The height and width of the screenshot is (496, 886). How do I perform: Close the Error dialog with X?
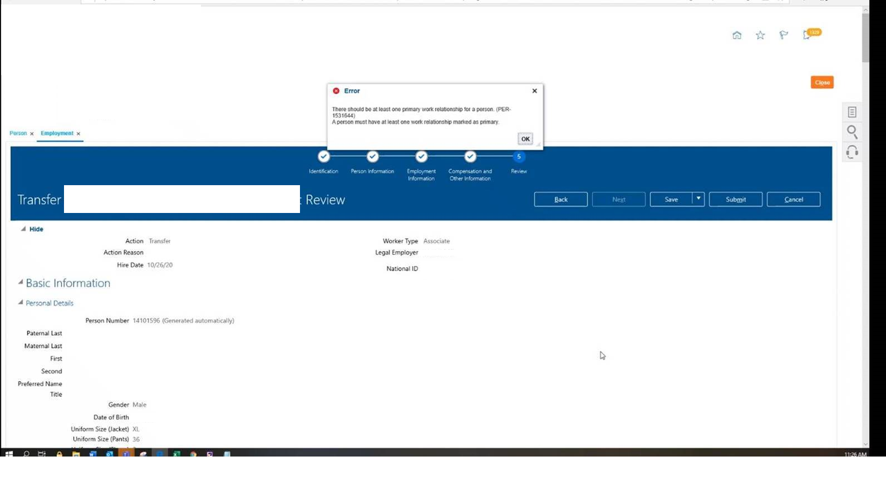pos(535,91)
